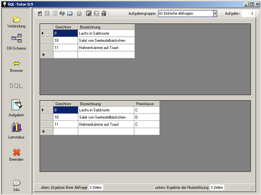Expand the Aufgabengruppe dropdown arrow
This screenshot has height=195, width=261.
215,13
